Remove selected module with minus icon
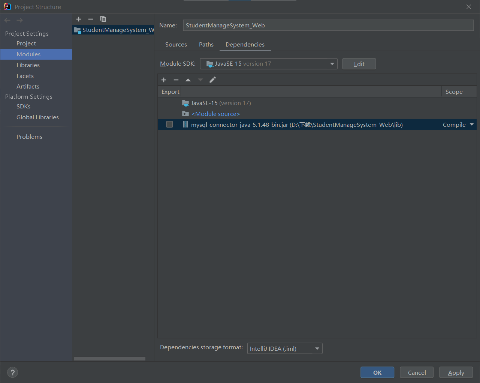480x383 pixels. pos(91,19)
